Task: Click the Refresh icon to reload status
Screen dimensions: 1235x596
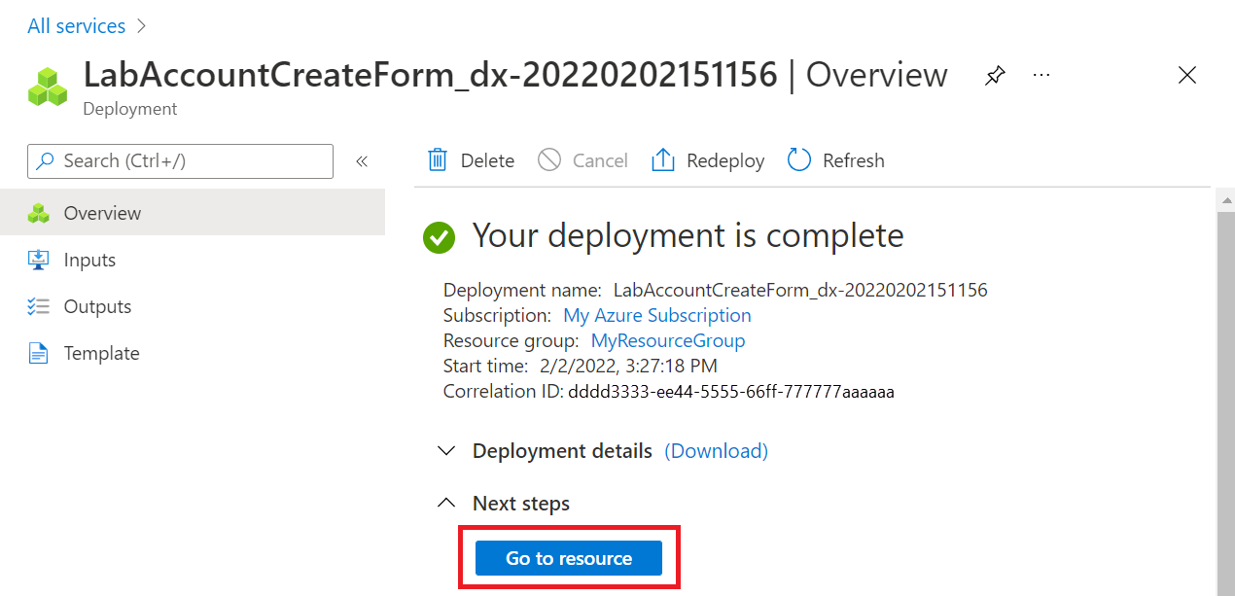Action: pos(798,159)
